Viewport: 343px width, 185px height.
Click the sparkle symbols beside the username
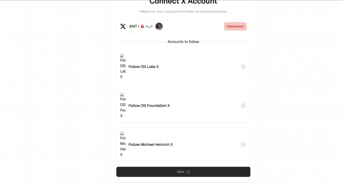click(149, 26)
